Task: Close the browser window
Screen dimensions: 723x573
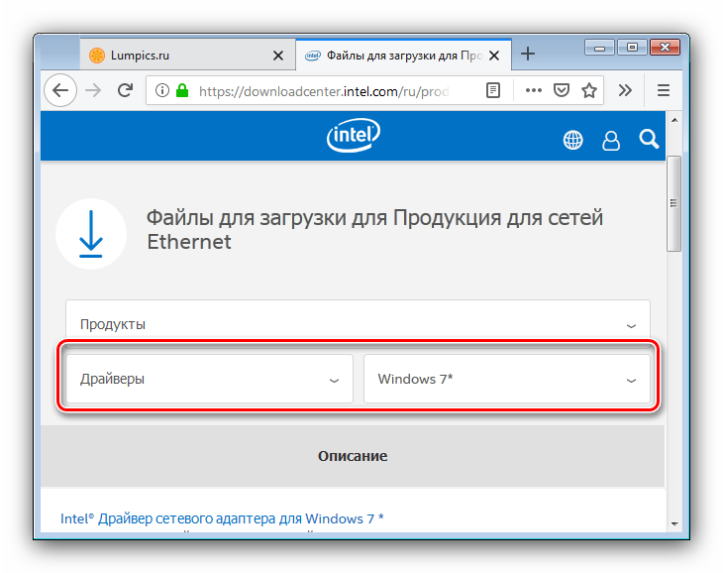Action: 665,47
